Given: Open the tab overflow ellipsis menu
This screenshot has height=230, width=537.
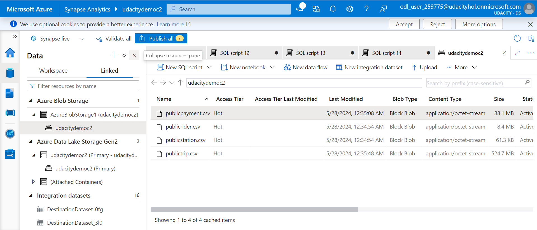Looking at the screenshot, I should click(531, 53).
